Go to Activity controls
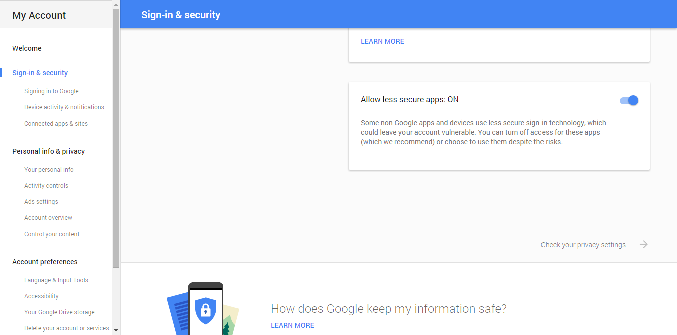The image size is (677, 335). 46,186
